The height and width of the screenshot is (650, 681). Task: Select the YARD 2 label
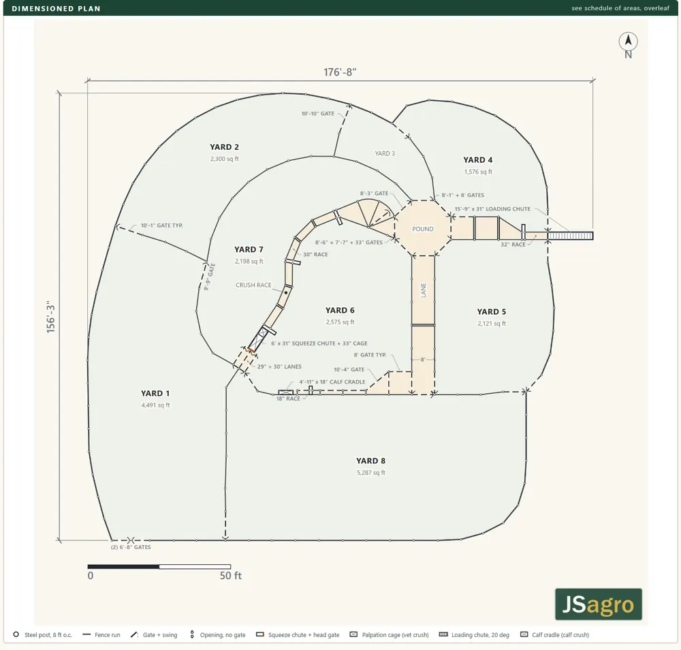click(x=224, y=147)
